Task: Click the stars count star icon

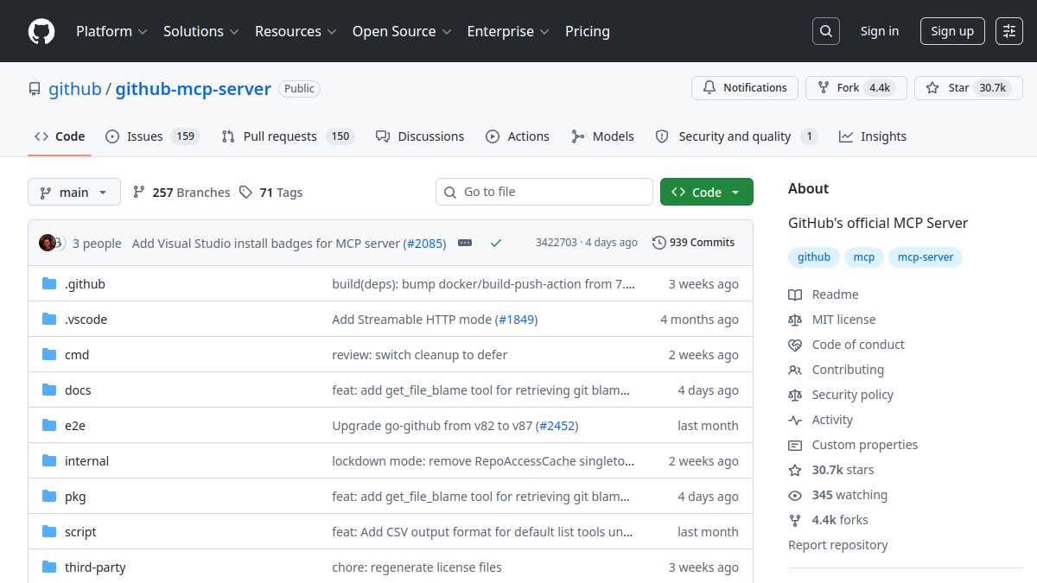Action: click(795, 470)
